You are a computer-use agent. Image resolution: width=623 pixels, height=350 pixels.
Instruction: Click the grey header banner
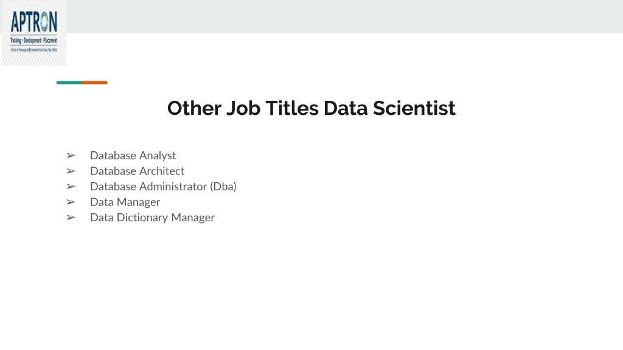pos(344,16)
